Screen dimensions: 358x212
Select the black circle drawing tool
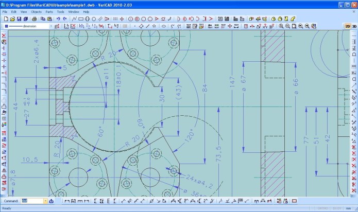(x=94, y=19)
